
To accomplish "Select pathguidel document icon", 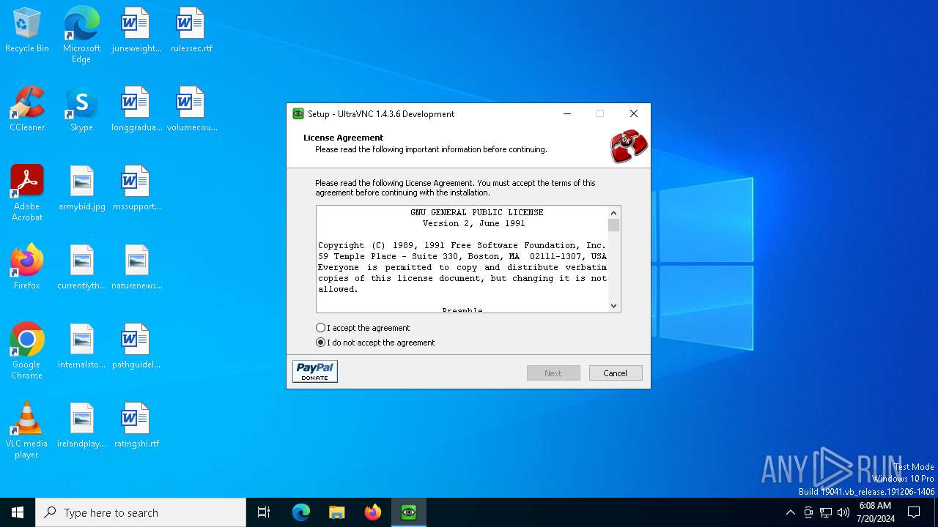I will [x=136, y=346].
